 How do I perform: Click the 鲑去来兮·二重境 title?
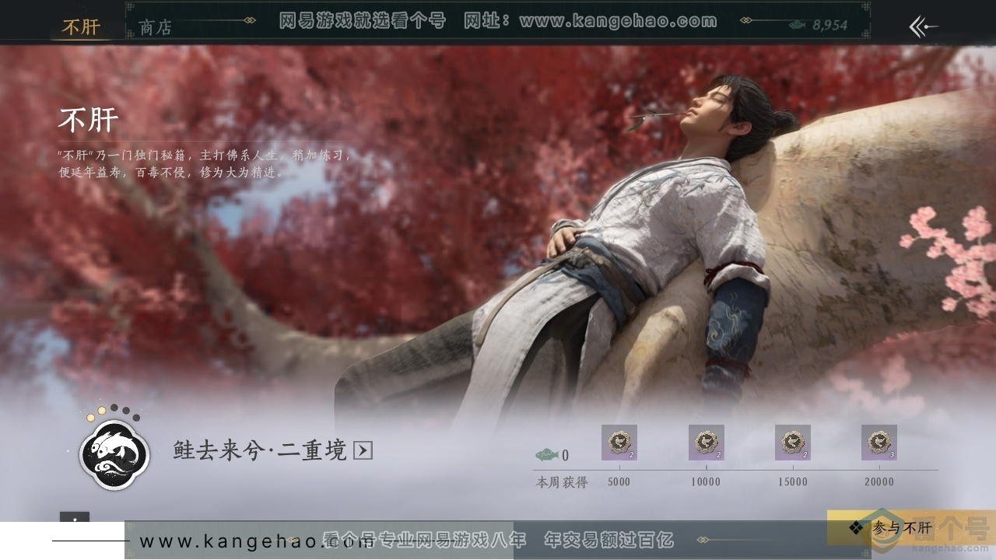point(260,450)
